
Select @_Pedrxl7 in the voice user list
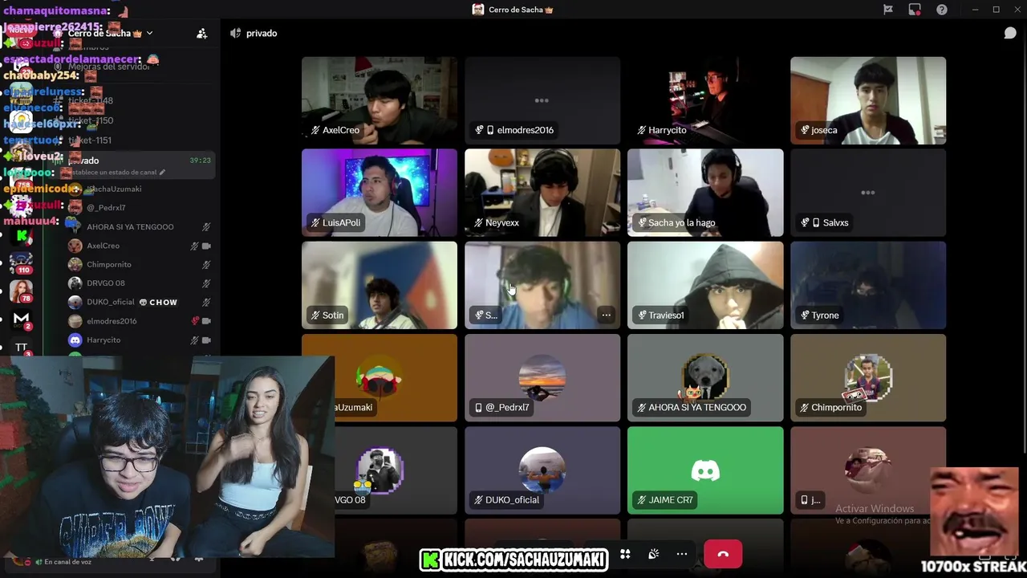(107, 208)
